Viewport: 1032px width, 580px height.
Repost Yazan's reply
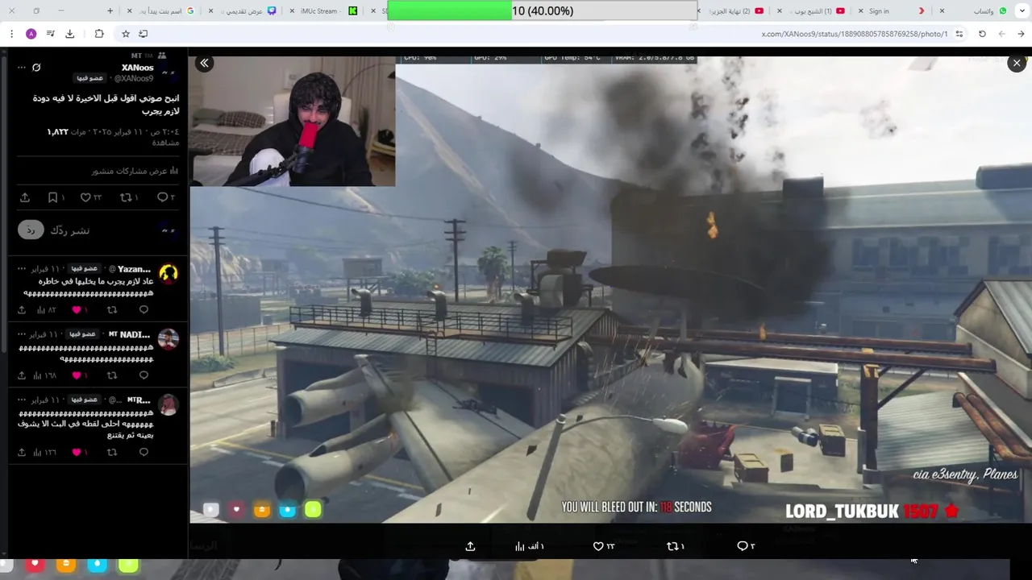pyautogui.click(x=112, y=309)
